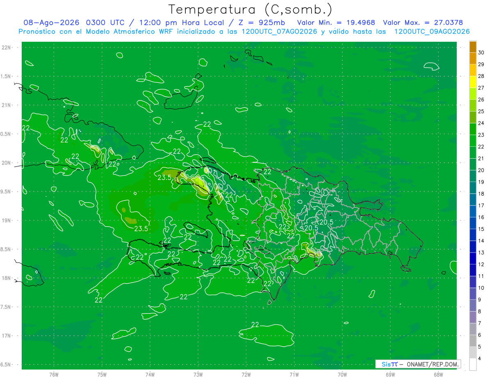Click the '76W' longitude axis label
The width and height of the screenshot is (492, 380).
[54, 375]
